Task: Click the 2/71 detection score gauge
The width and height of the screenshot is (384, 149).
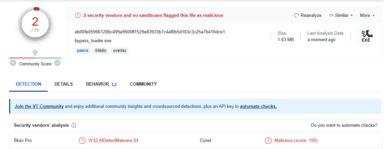Action: 35,24
